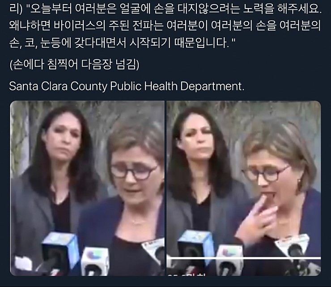Screen dimensions: 331x287
Task: Open the left press conference image
Action: click(x=87, y=188)
